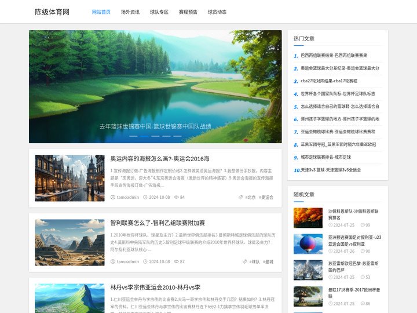
Task: Open the #奥运会 tag
Action: tap(266, 197)
